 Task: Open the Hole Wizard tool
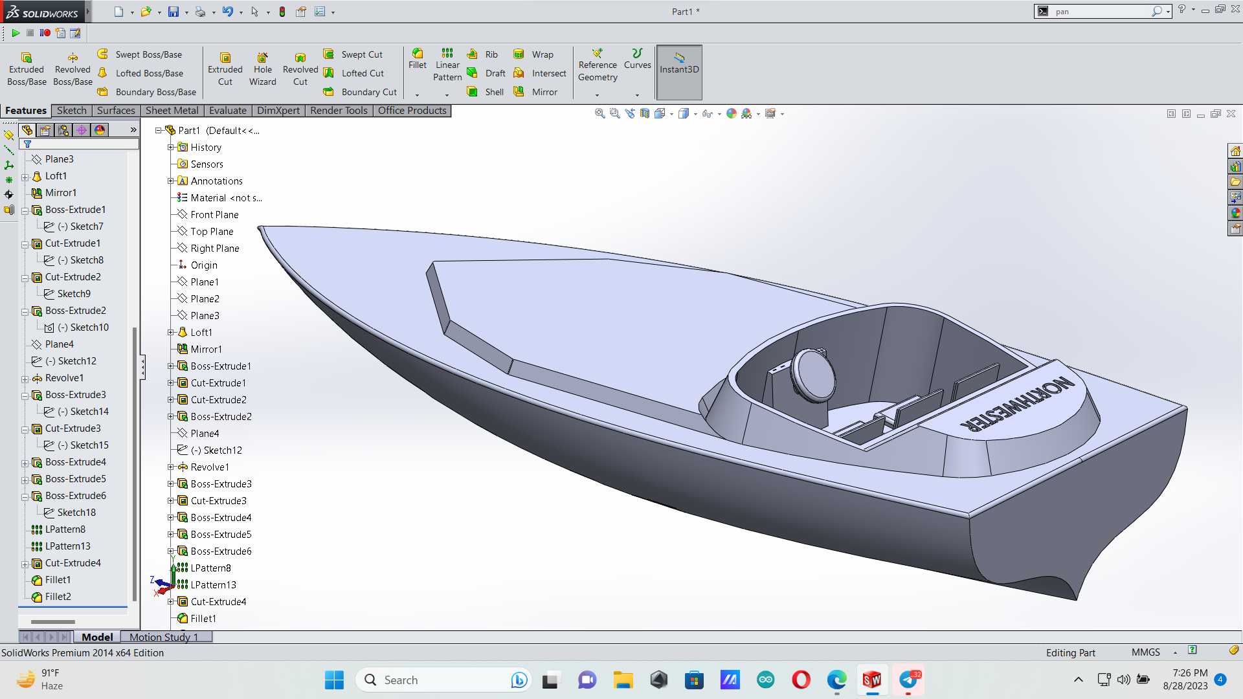[262, 69]
